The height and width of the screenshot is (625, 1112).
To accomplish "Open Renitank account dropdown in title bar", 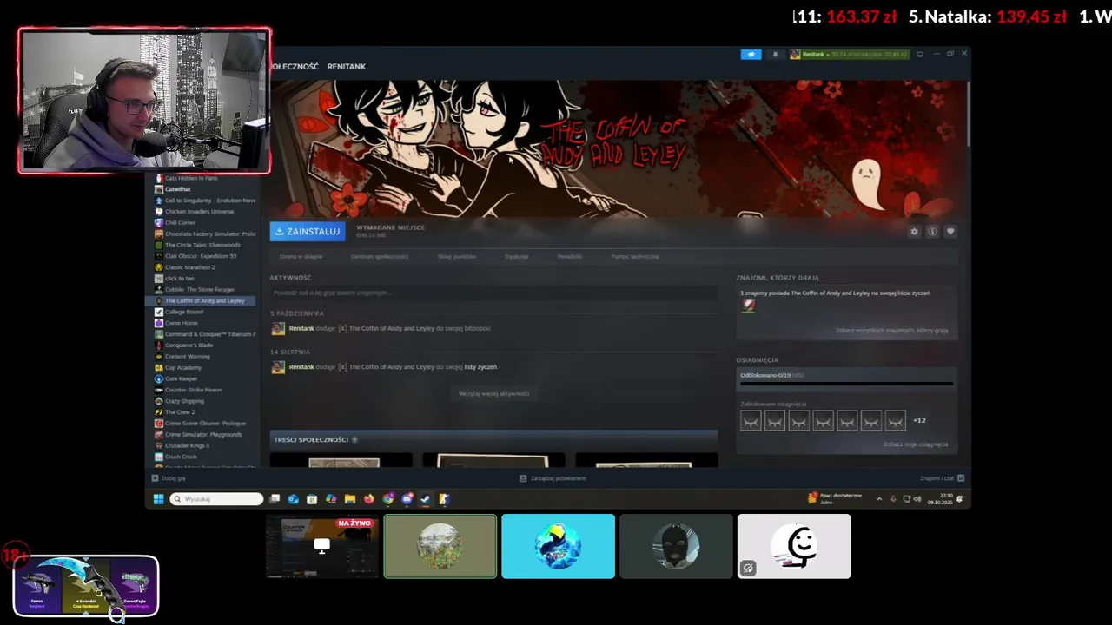I will (x=849, y=54).
